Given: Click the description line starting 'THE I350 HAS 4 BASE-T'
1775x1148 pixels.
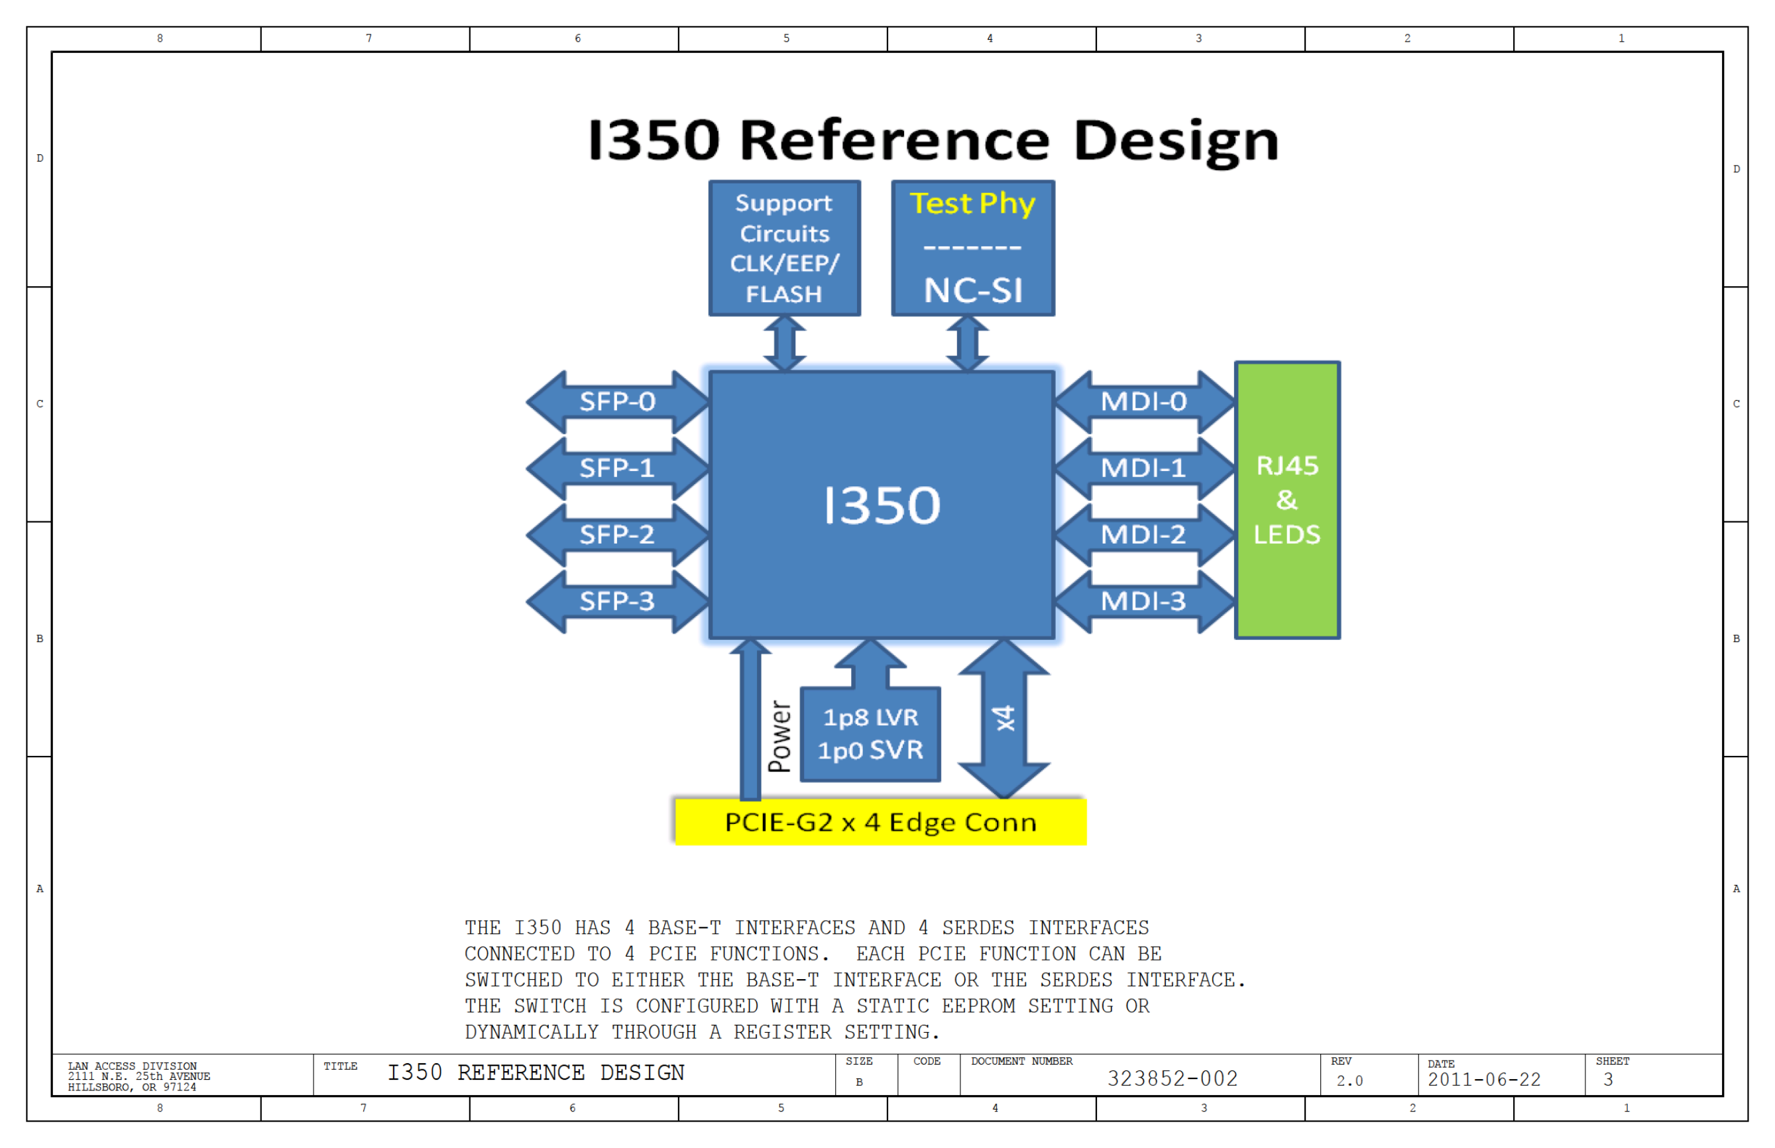Looking at the screenshot, I should (807, 928).
